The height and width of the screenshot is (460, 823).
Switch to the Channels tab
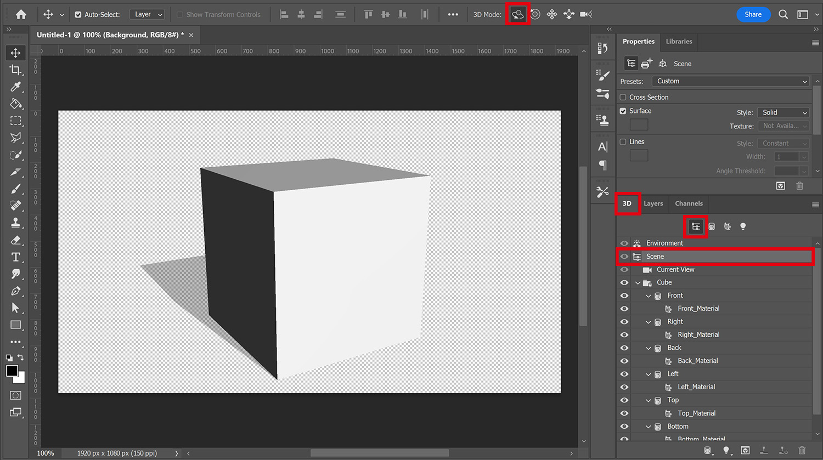click(x=689, y=203)
